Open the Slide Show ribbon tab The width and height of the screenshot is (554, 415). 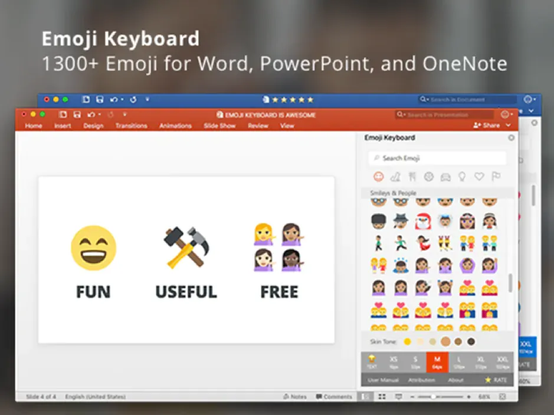(x=219, y=126)
